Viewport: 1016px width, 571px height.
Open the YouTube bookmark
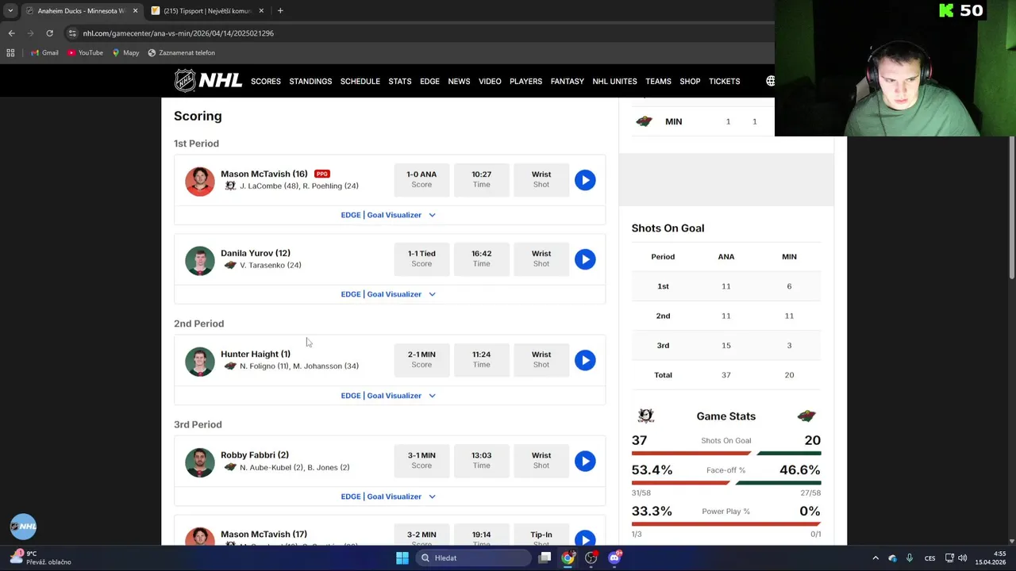(x=85, y=52)
